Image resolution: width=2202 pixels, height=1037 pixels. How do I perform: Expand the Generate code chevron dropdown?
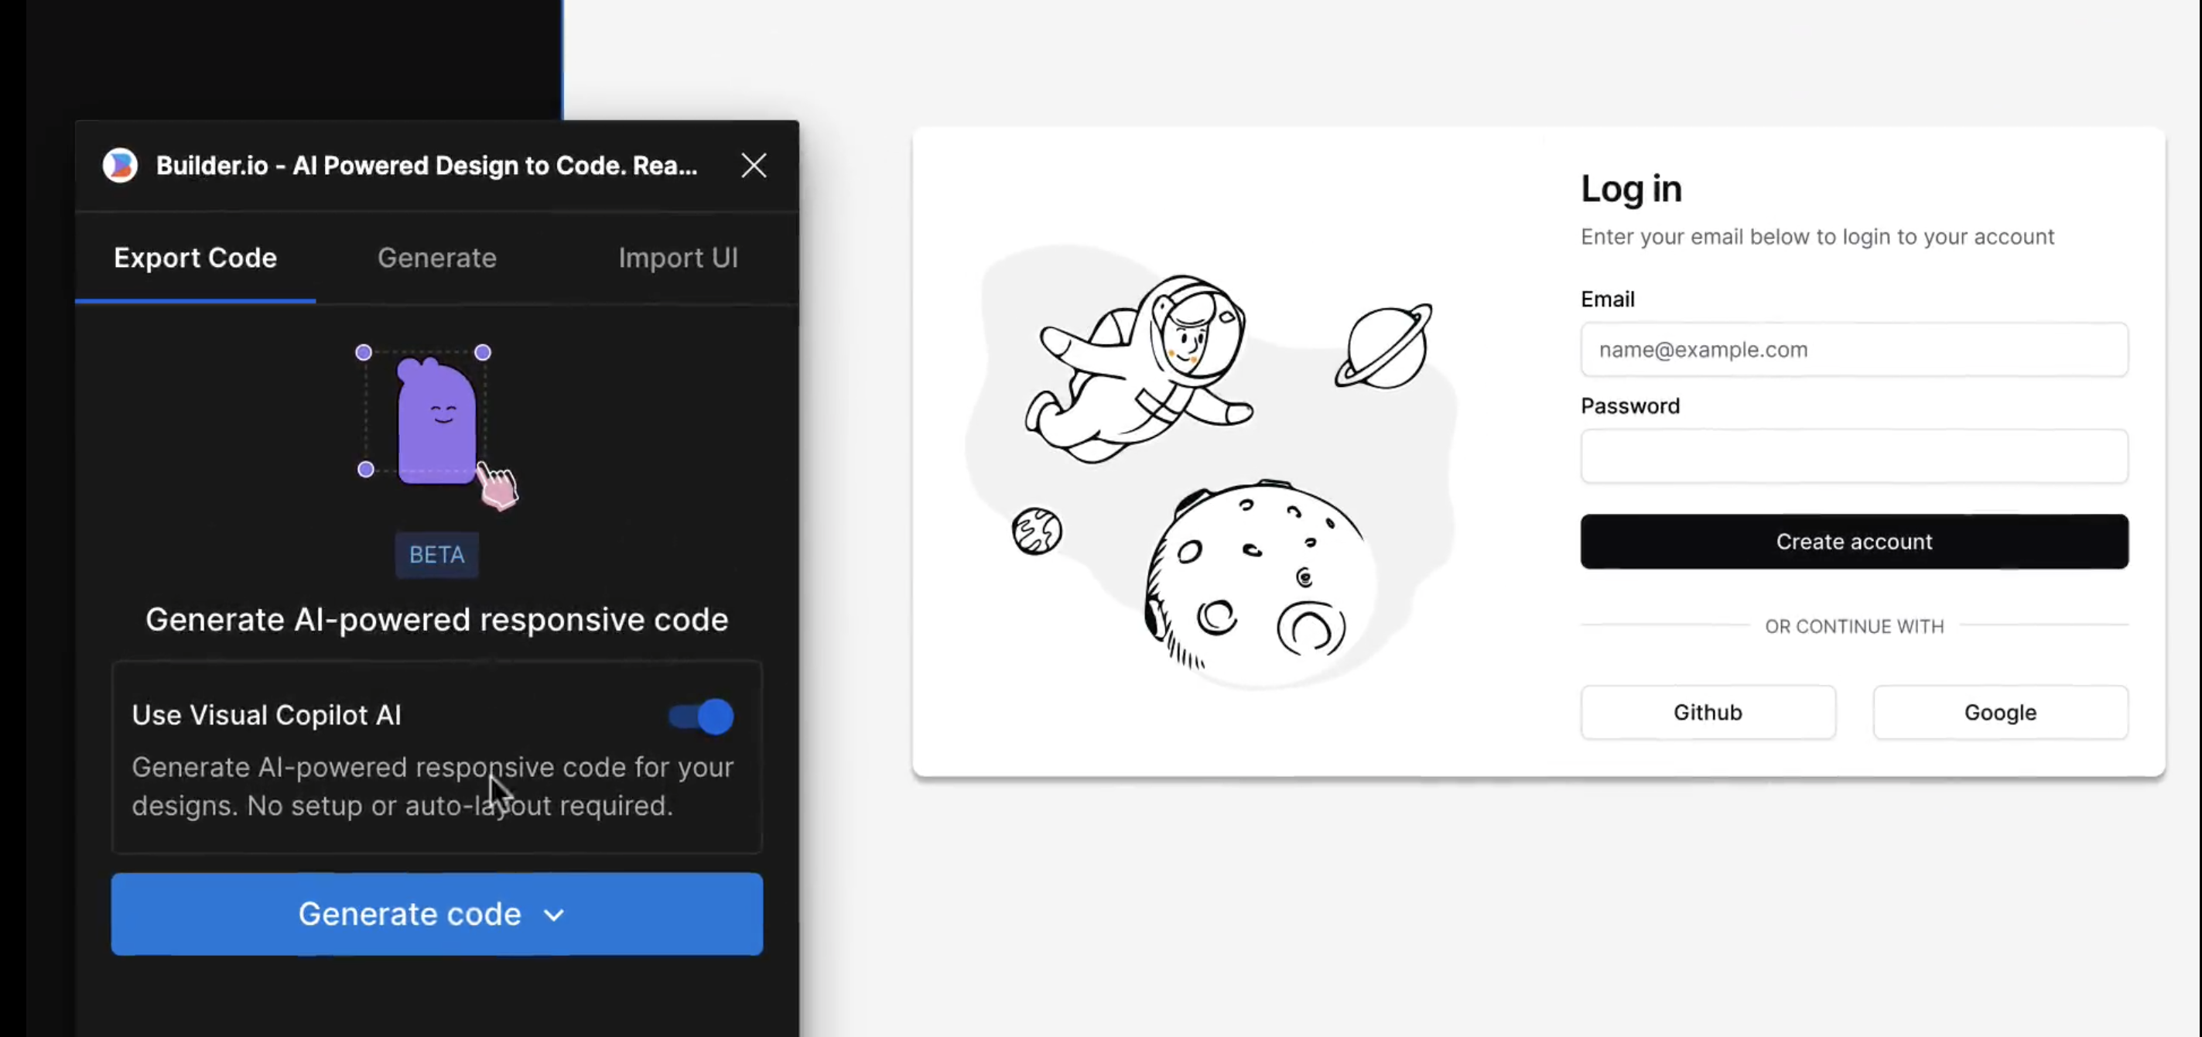tap(554, 916)
